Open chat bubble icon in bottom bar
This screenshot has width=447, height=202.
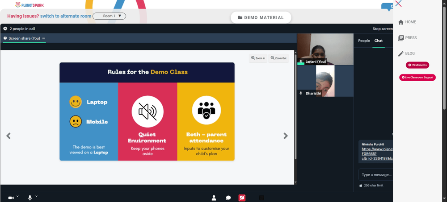tap(228, 198)
